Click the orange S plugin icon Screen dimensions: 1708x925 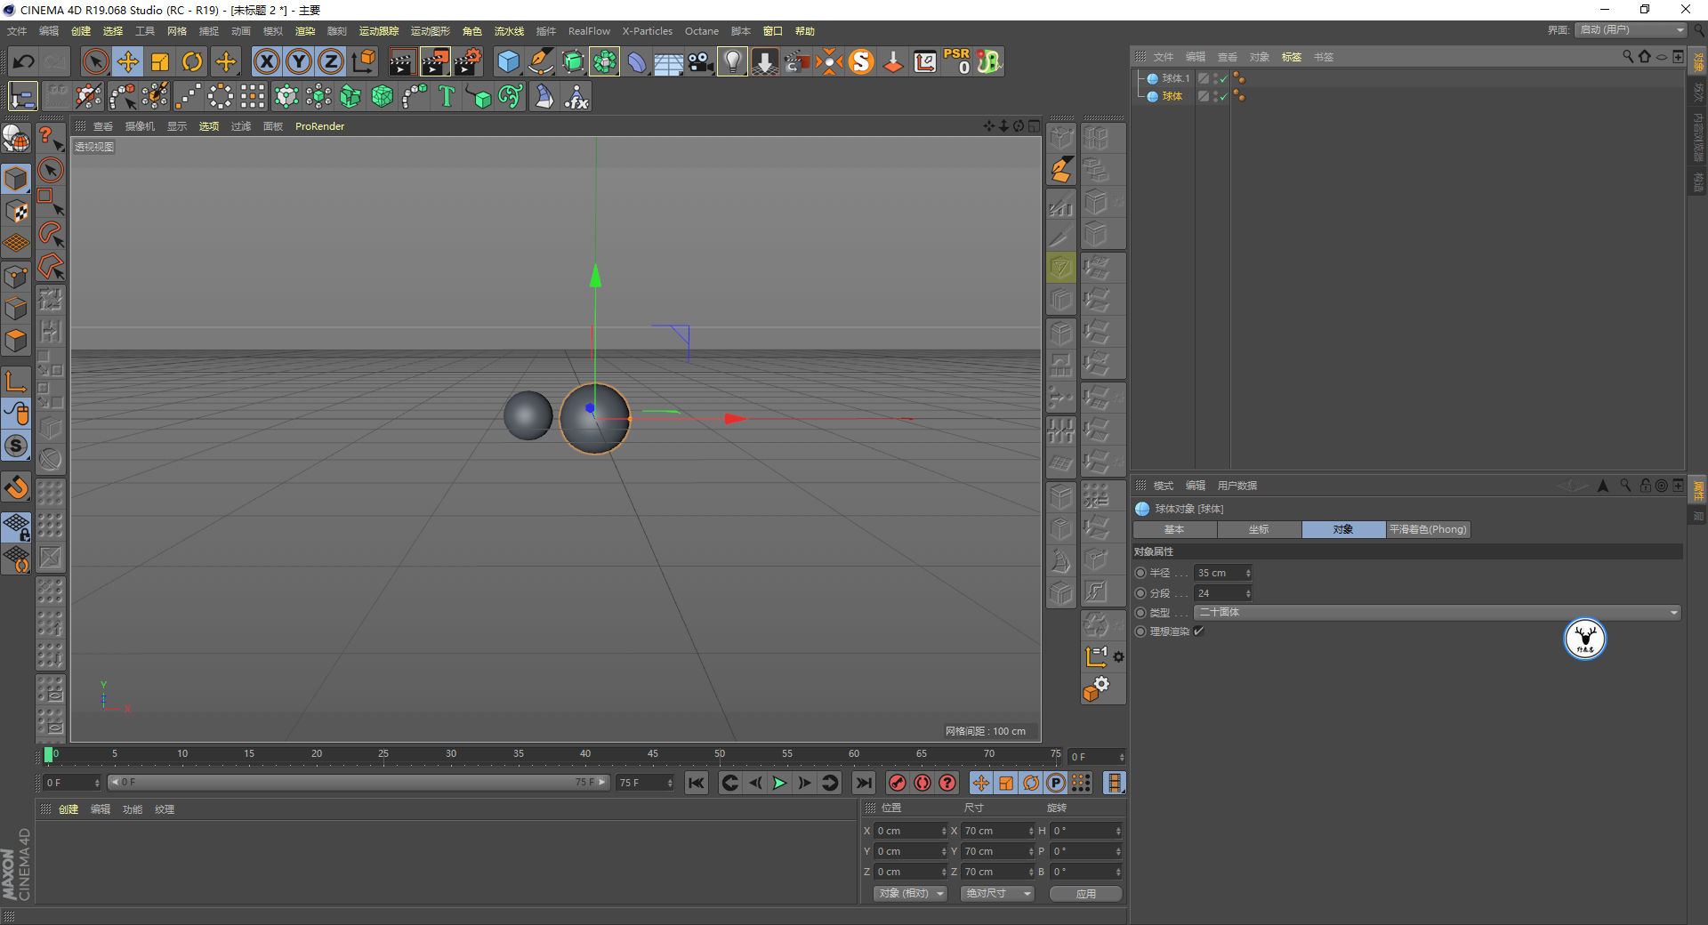pyautogui.click(x=861, y=61)
